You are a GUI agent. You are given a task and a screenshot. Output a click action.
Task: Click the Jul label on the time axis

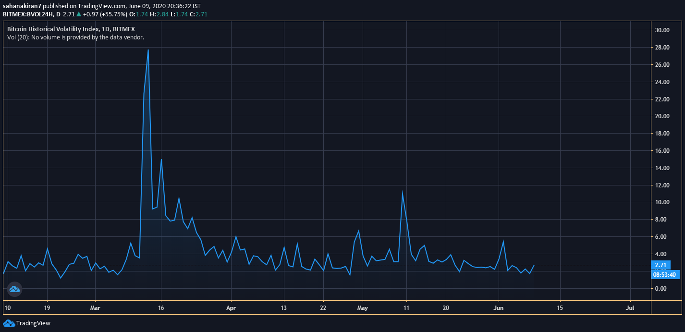coord(630,307)
